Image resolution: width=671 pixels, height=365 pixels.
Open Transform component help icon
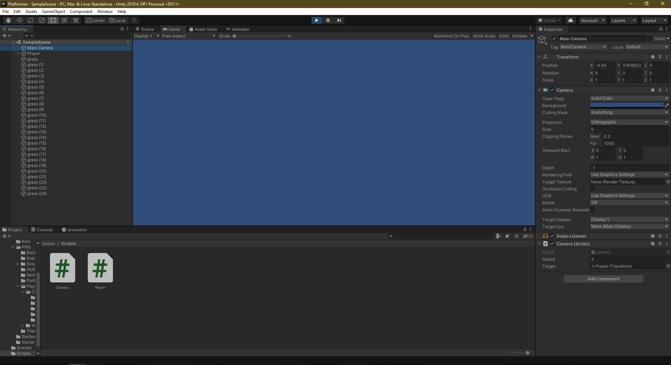tap(652, 57)
